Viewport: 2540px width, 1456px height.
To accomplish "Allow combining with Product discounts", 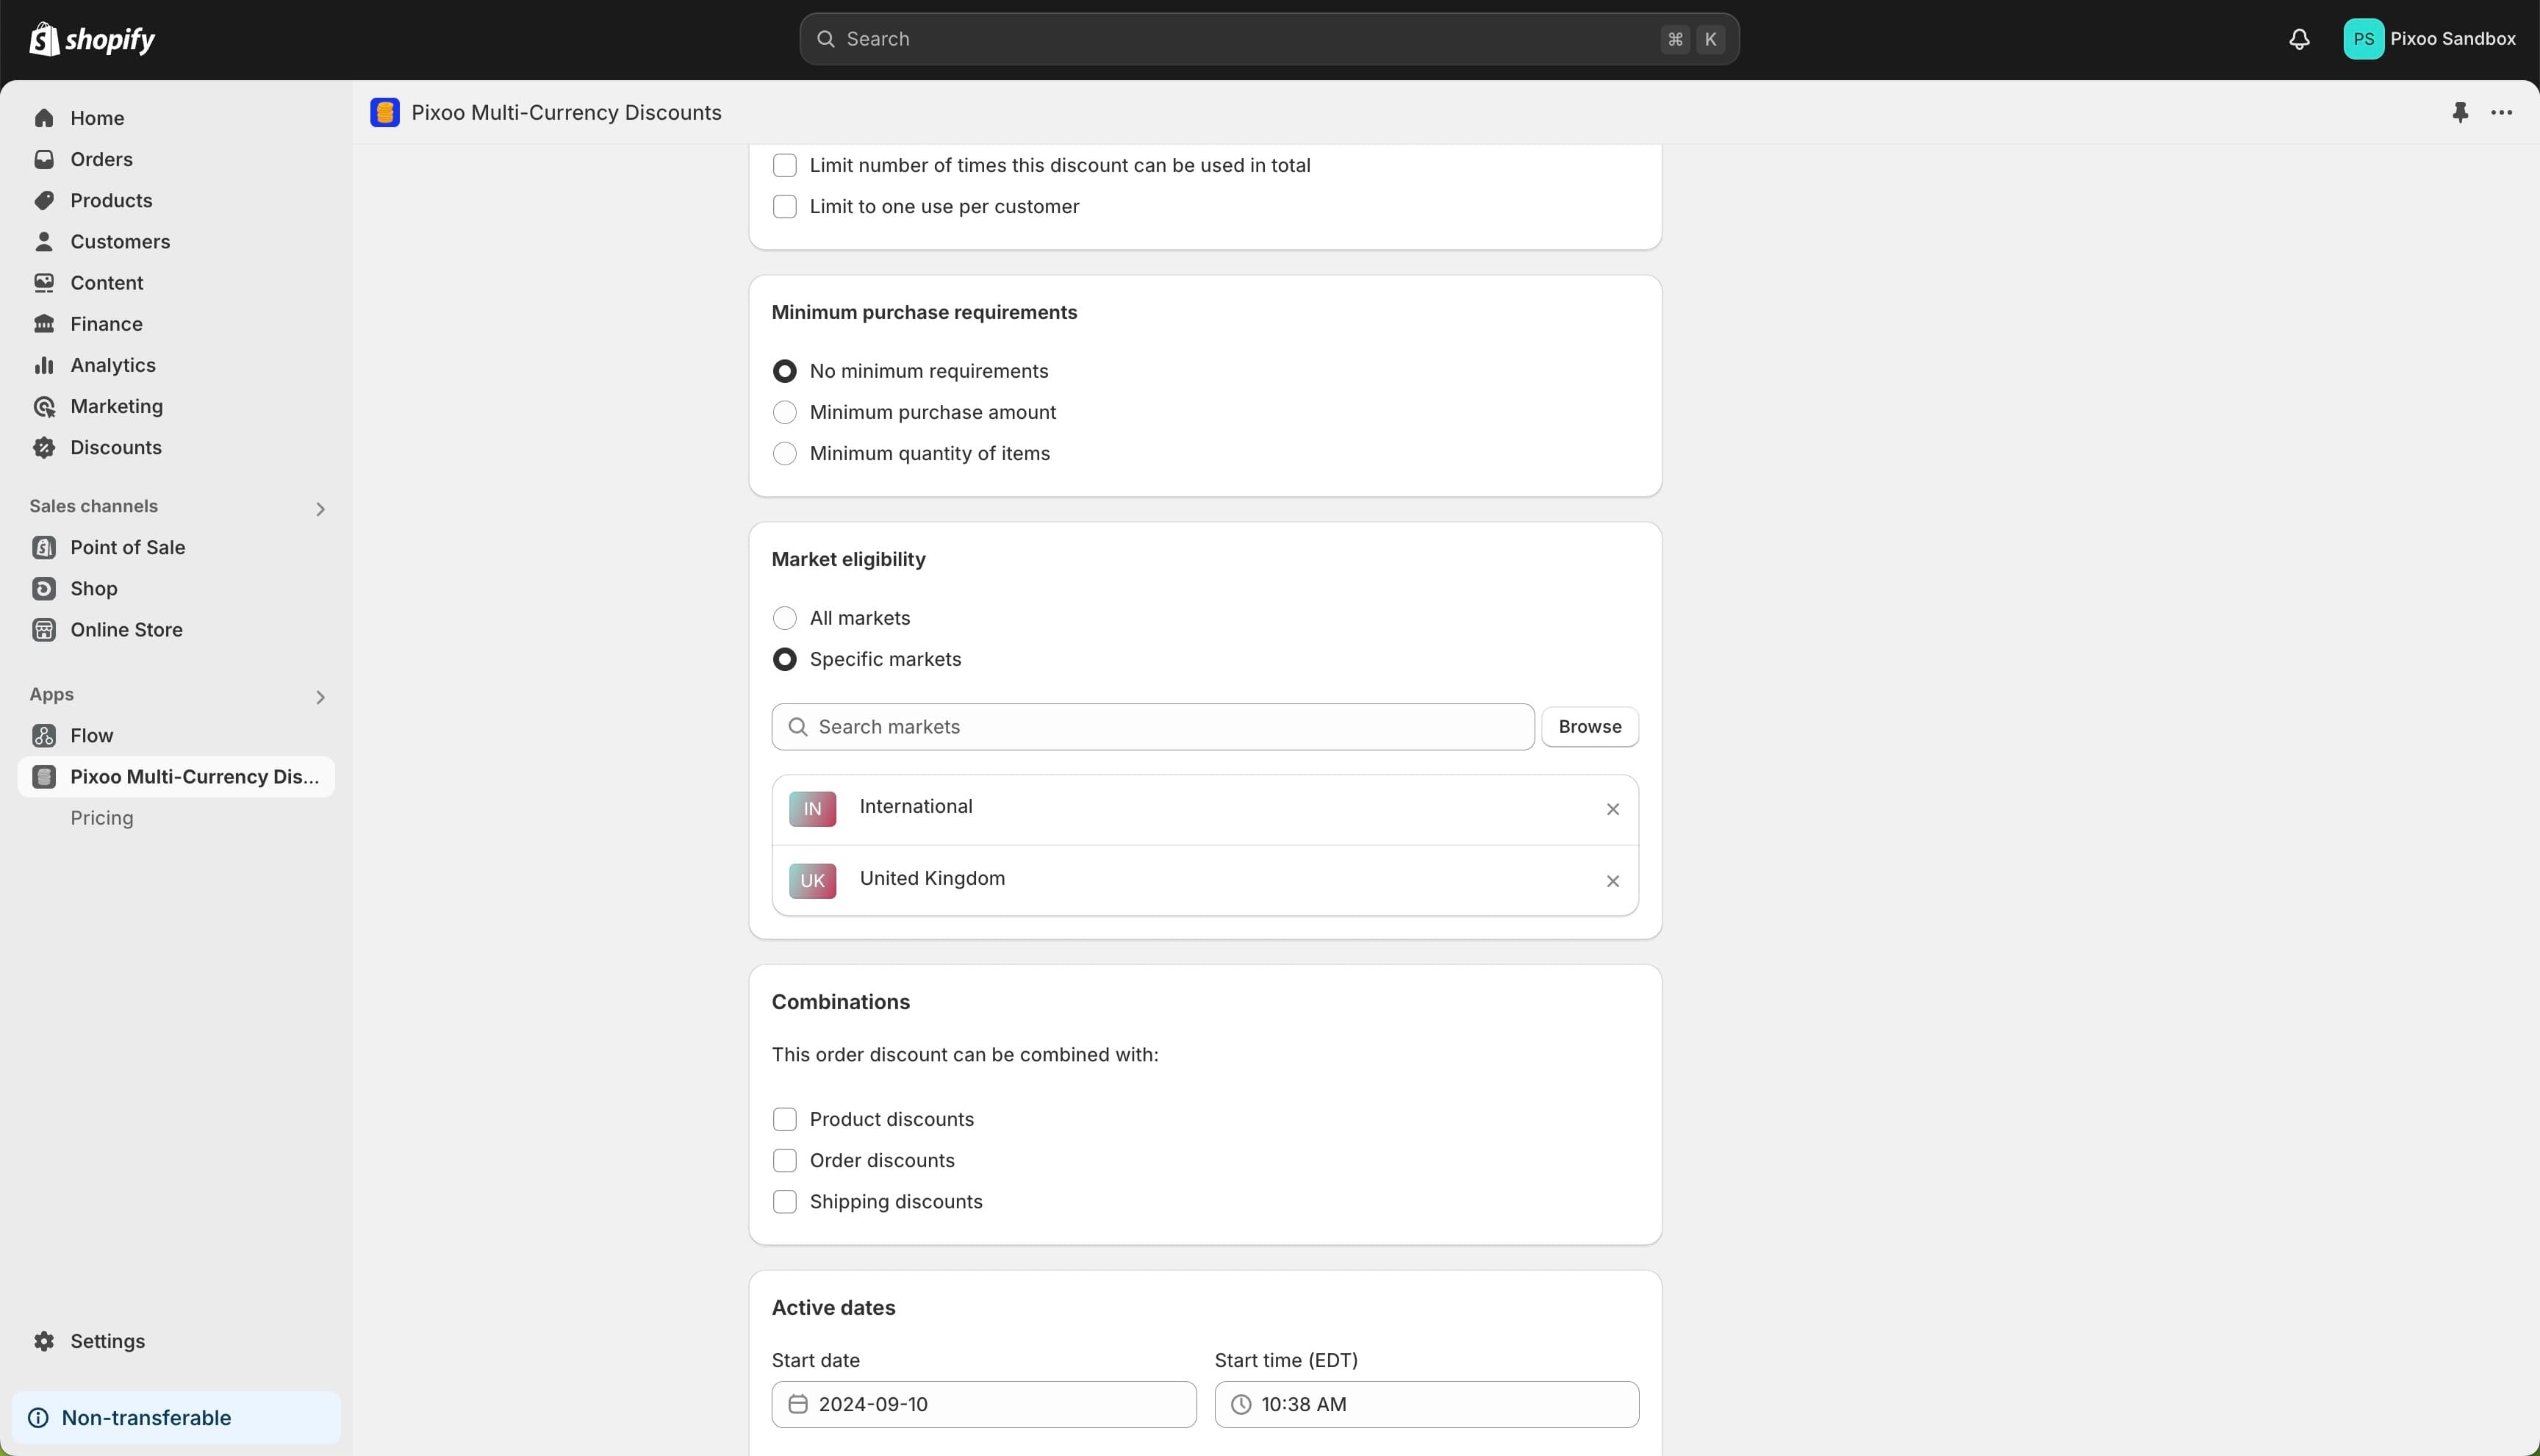I will [785, 1119].
